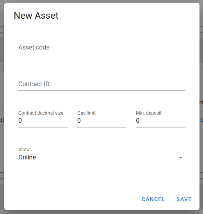Click the Asset code placeholder text

(x=34, y=48)
